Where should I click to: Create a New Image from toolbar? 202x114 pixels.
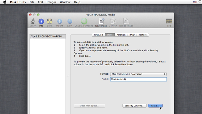101,21
